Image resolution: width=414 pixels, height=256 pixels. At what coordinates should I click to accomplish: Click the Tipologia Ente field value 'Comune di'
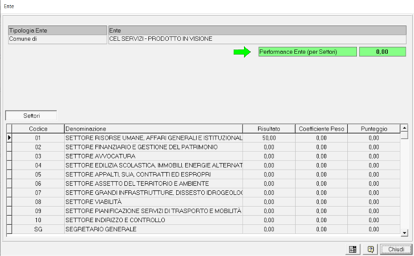pos(58,39)
